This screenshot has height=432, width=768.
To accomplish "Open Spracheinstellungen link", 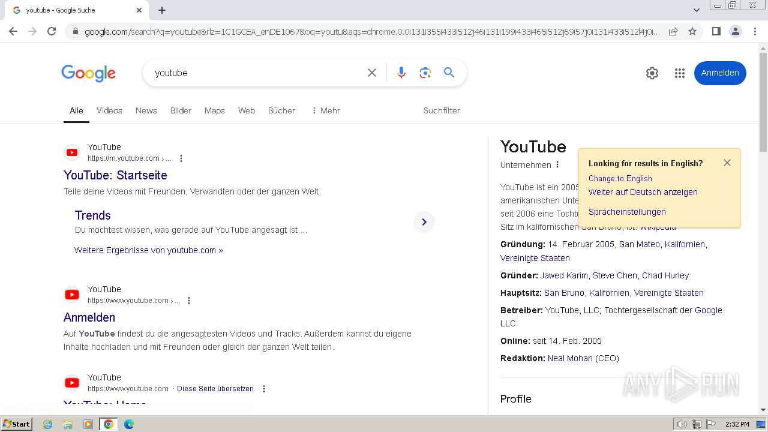I will [x=627, y=212].
